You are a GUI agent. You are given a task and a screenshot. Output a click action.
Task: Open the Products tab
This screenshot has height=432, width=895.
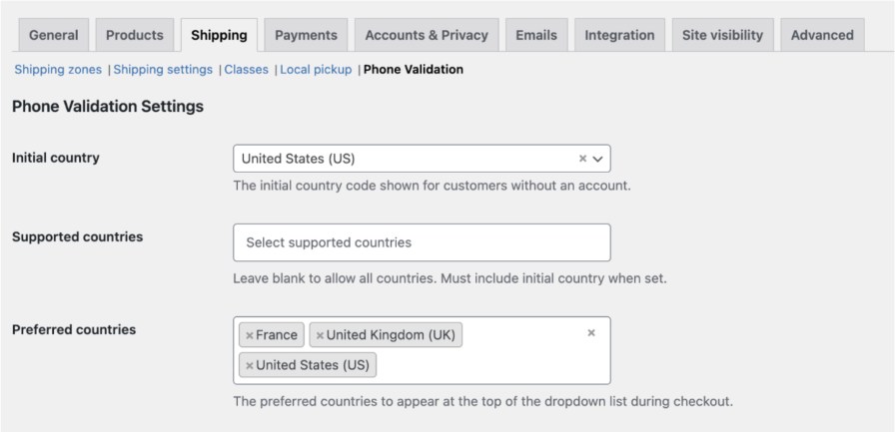click(135, 35)
